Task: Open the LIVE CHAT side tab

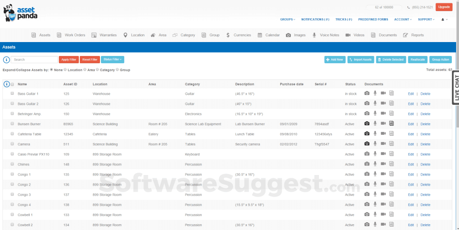Action: point(456,87)
